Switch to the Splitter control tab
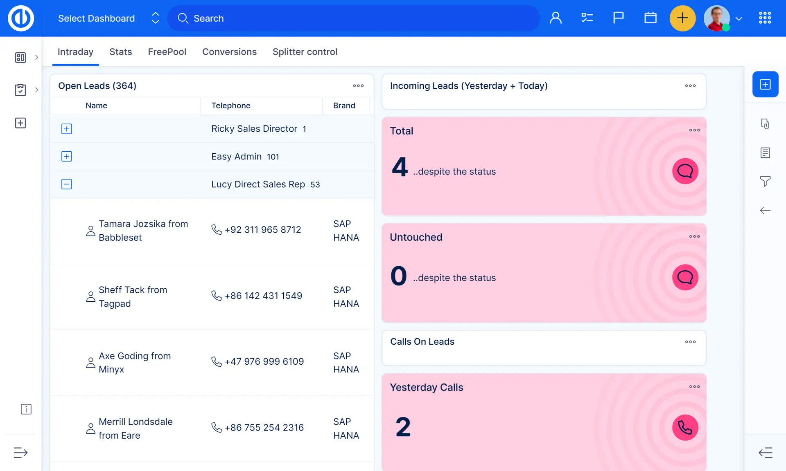The width and height of the screenshot is (786, 471). coord(305,52)
